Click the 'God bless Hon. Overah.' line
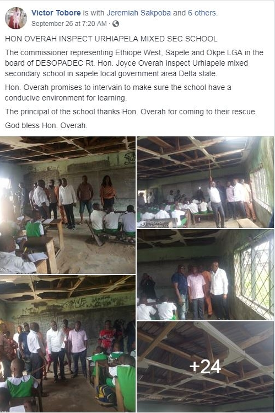The height and width of the screenshot is (413, 275). tap(46, 125)
